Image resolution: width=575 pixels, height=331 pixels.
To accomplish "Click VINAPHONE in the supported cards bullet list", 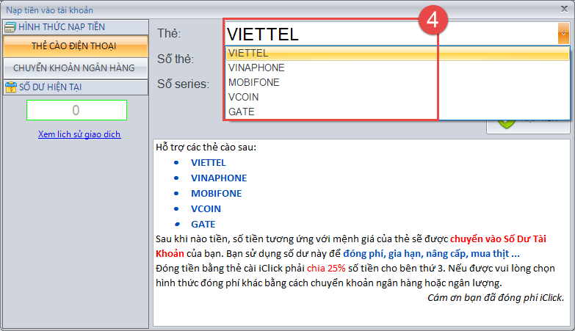I will point(219,178).
